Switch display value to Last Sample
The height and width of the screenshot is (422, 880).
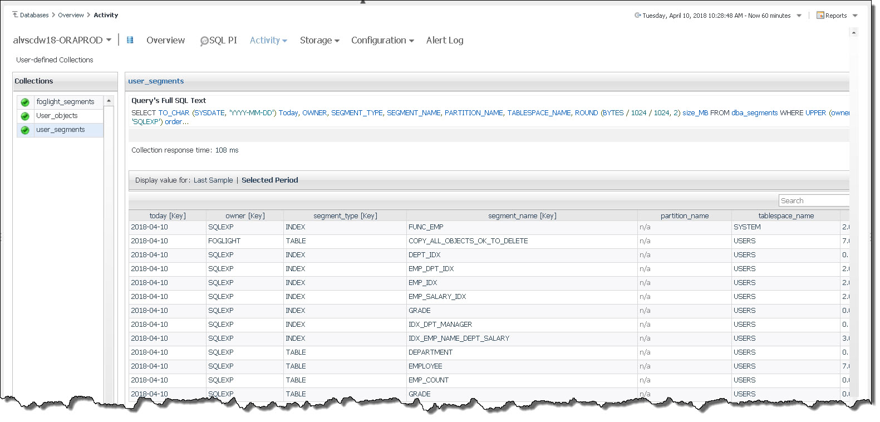coord(213,180)
